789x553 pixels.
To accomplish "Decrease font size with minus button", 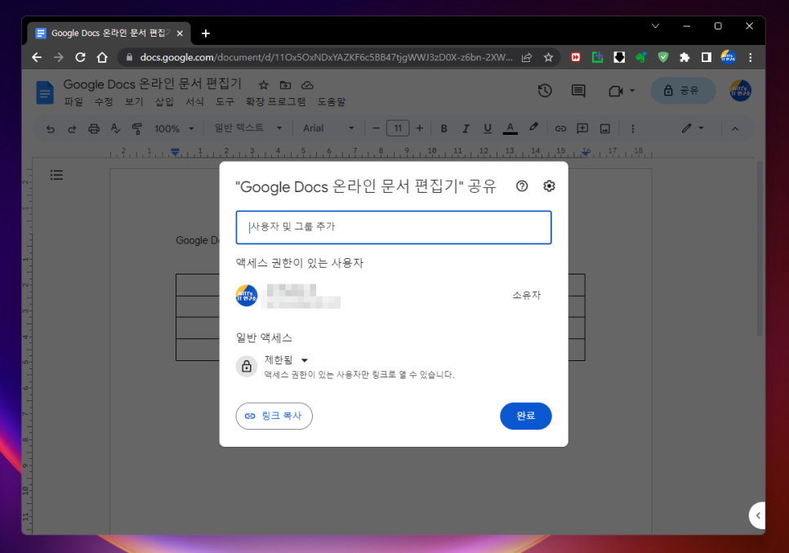I will 376,128.
